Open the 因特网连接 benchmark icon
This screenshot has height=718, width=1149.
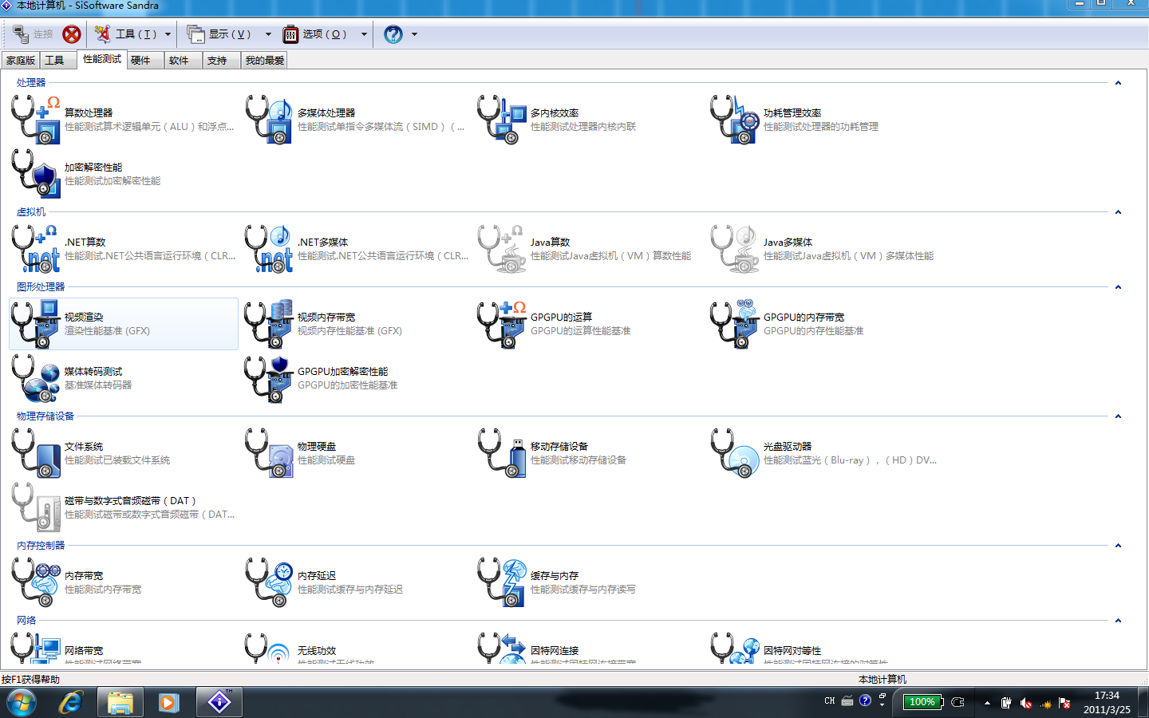(x=503, y=648)
